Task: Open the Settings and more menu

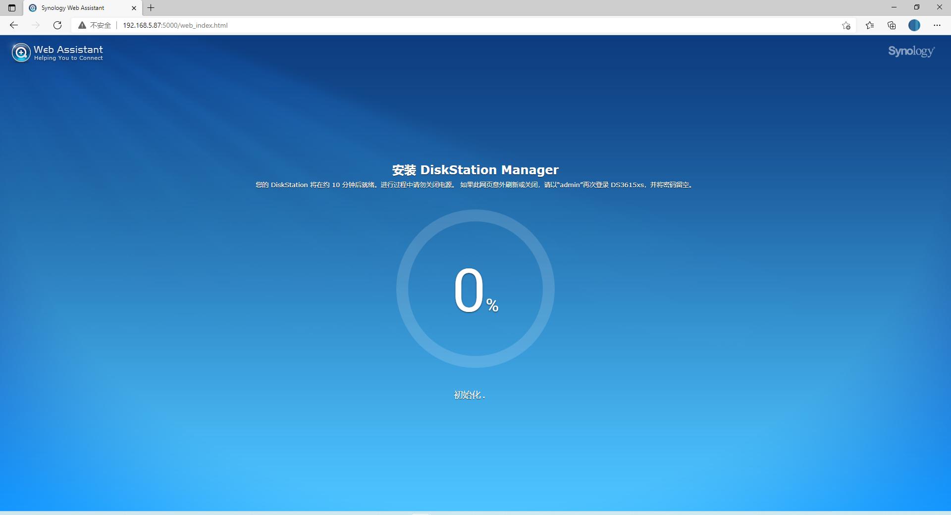Action: point(937,25)
